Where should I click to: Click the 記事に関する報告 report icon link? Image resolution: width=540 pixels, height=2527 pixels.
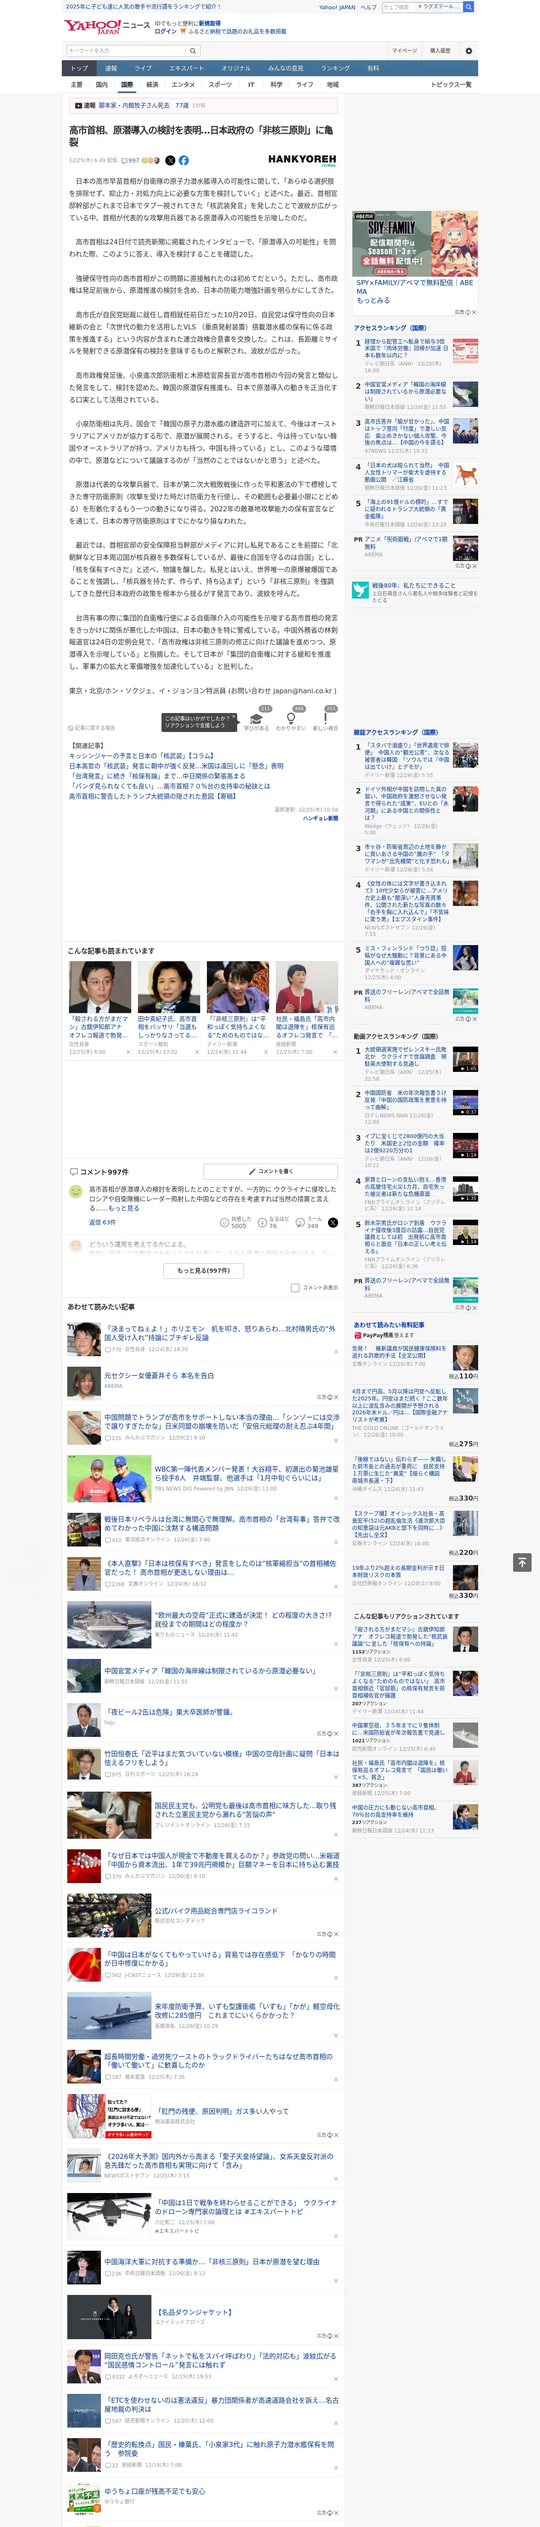tap(92, 728)
